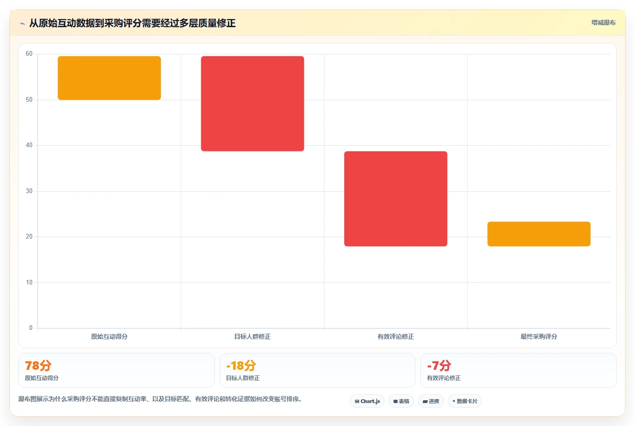Select the 数据卡片 tag
The height and width of the screenshot is (426, 635).
click(465, 401)
